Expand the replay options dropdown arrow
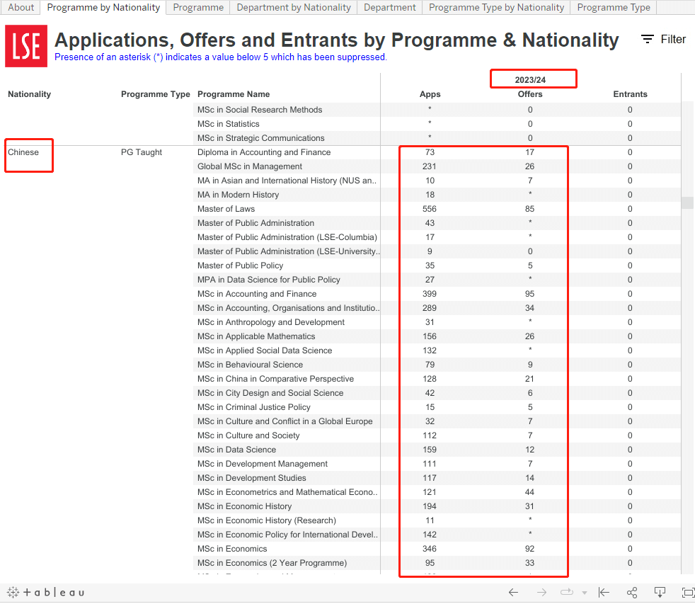This screenshot has width=695, height=604. [584, 593]
